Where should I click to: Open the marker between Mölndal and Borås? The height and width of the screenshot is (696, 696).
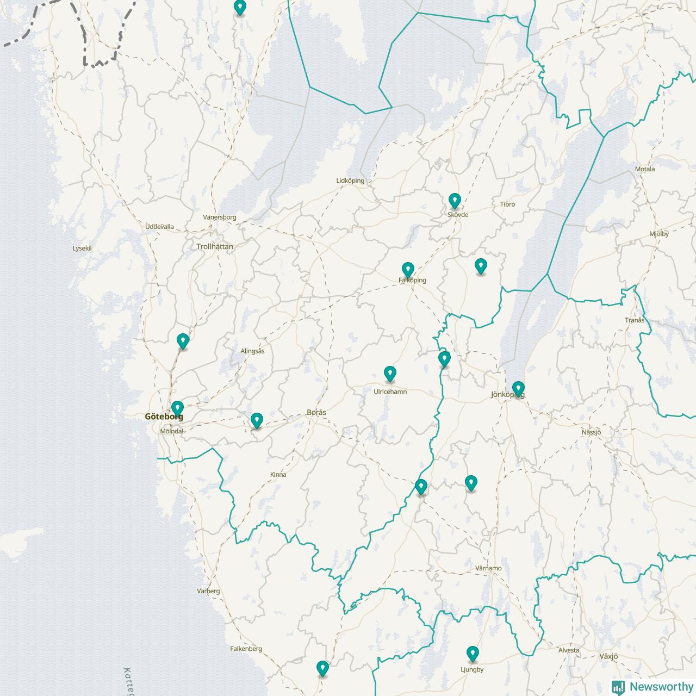point(257,420)
